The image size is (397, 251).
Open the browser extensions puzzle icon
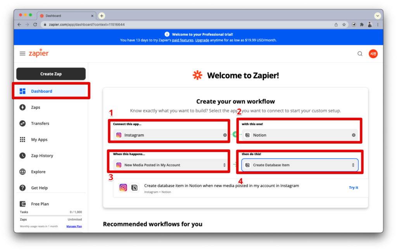click(x=362, y=24)
